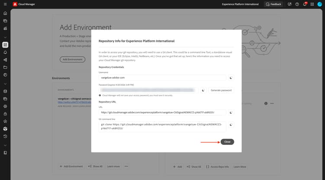Click the Environments section heading
Image resolution: width=325 pixels, height=180 pixels.
(61, 78)
